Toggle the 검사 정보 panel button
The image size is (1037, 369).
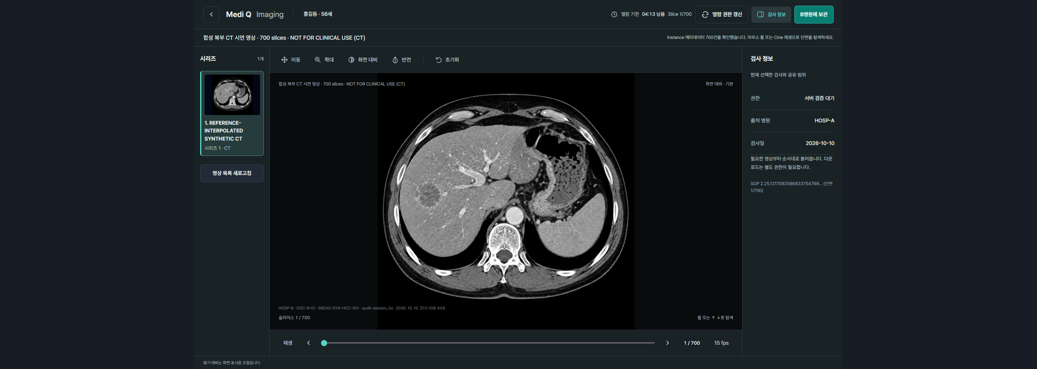coord(771,15)
